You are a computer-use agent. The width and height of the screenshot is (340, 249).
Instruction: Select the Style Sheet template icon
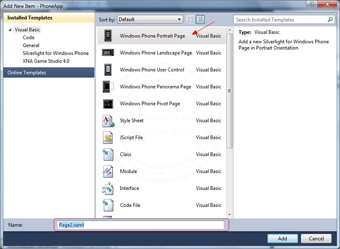108,121
